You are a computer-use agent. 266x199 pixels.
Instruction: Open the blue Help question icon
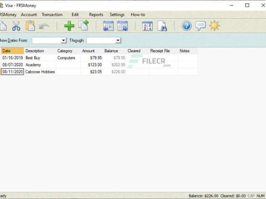186,26
